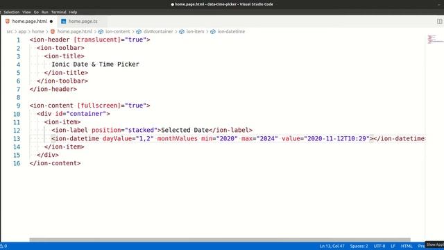Click the monthValues attribute on line 13
Viewport: 444px width, 250px height.
(x=178, y=138)
